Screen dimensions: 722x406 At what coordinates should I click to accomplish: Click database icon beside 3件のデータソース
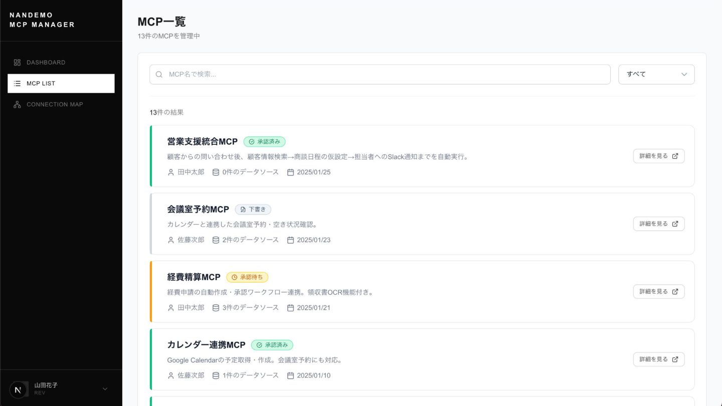tap(216, 307)
